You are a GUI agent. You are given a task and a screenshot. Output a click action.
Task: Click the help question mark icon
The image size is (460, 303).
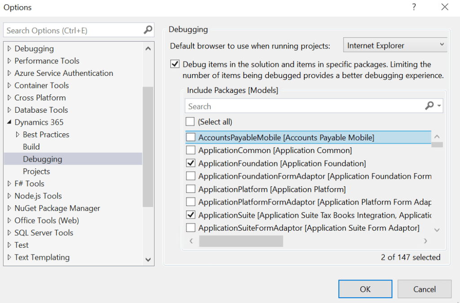tap(414, 7)
